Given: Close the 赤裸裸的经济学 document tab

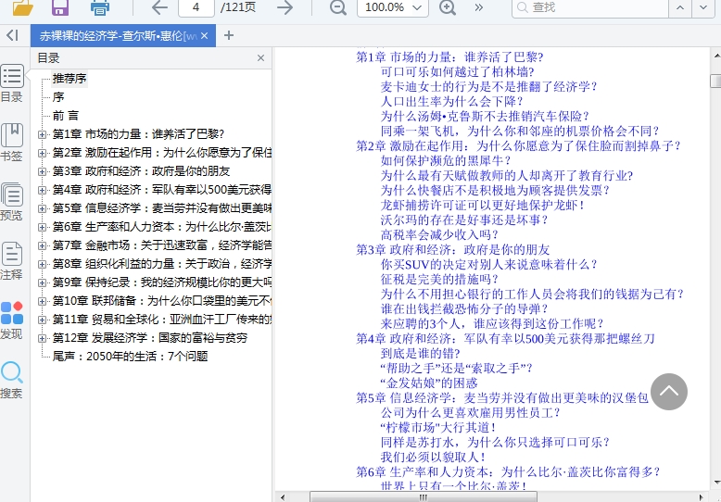Looking at the screenshot, I should click(205, 35).
